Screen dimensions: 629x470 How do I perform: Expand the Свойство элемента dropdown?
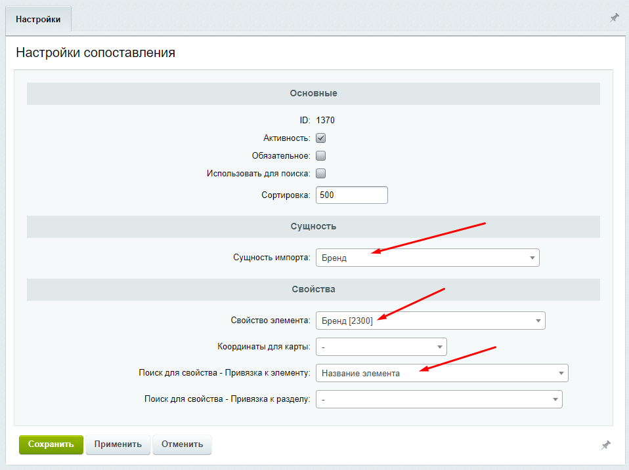(431, 321)
